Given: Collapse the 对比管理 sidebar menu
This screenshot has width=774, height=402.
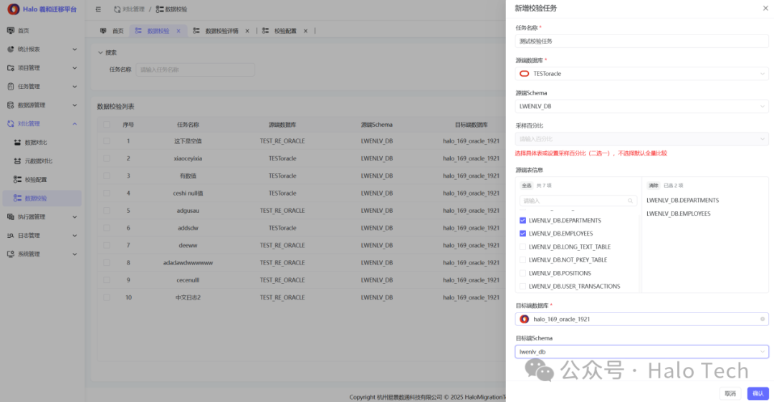Looking at the screenshot, I should coord(75,124).
